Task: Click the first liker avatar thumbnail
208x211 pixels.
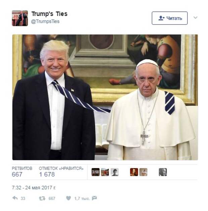Action: [x=96, y=172]
